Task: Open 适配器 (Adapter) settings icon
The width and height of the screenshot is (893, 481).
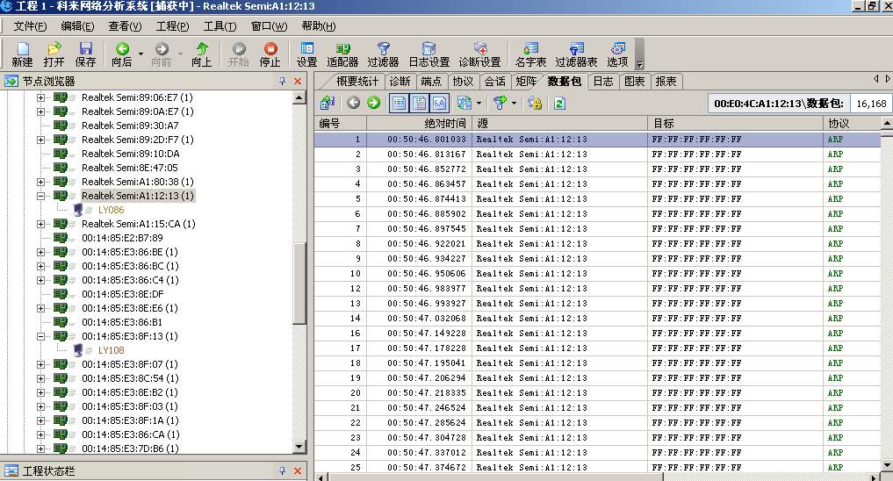Action: tap(342, 54)
